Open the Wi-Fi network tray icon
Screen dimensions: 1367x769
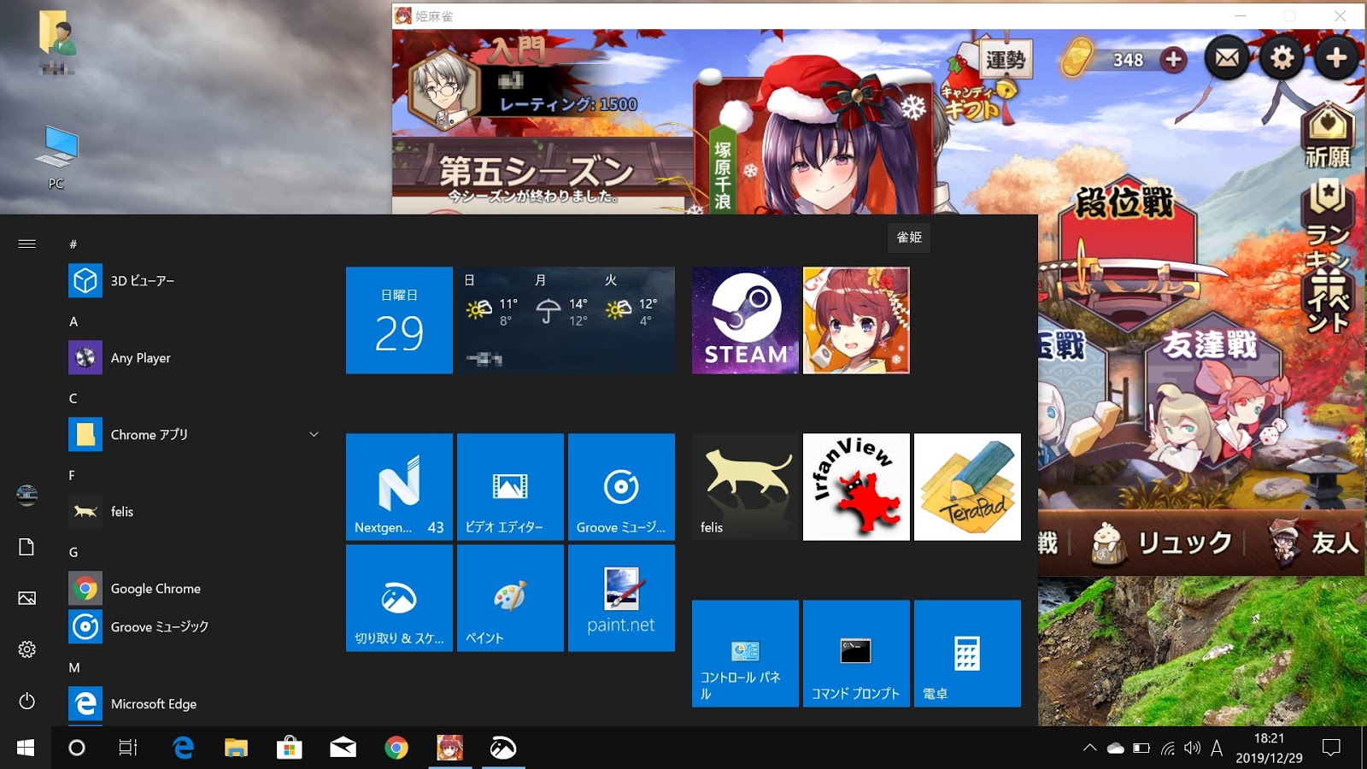click(x=1167, y=748)
